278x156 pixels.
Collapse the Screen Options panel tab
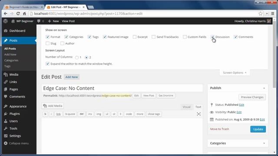point(235,73)
